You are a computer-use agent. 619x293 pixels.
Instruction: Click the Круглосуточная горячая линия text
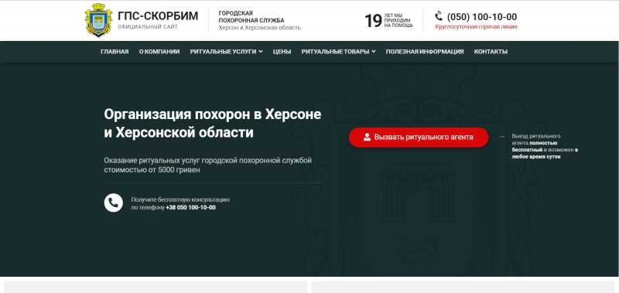(476, 27)
